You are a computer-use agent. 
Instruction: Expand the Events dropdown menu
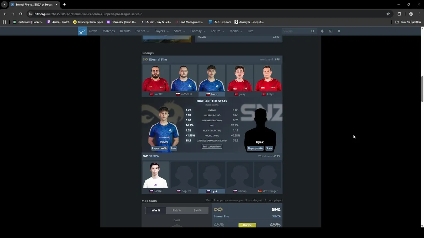tap(142, 31)
